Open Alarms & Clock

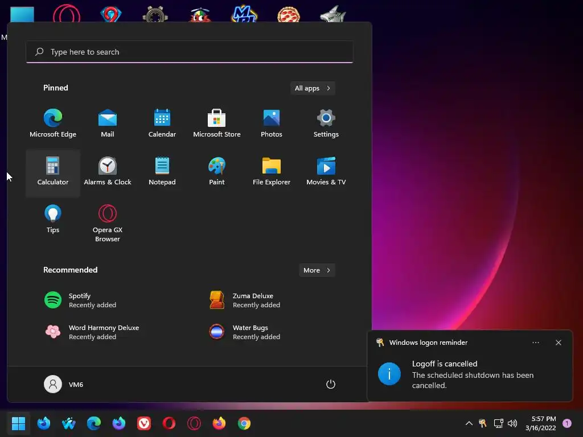[x=108, y=172]
